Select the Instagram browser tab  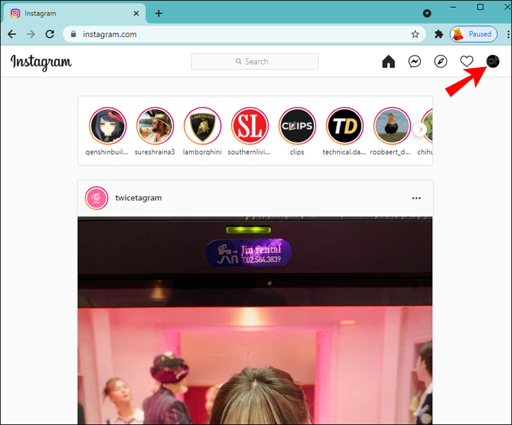(x=74, y=13)
